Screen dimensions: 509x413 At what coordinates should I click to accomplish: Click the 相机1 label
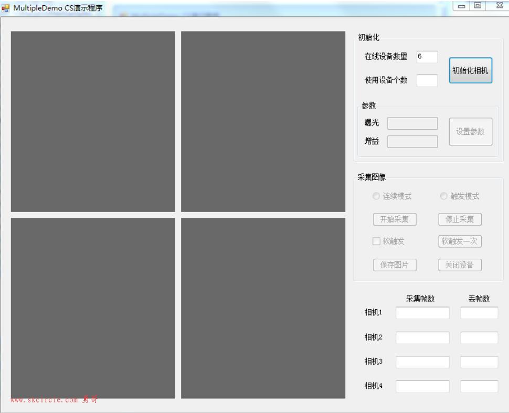(373, 312)
